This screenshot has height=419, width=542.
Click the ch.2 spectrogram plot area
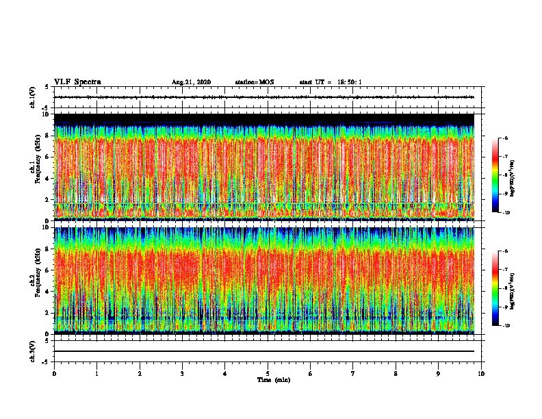tap(264, 281)
